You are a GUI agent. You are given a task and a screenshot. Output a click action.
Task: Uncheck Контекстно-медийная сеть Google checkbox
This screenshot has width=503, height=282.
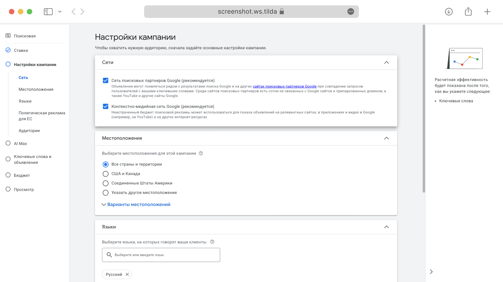106,106
